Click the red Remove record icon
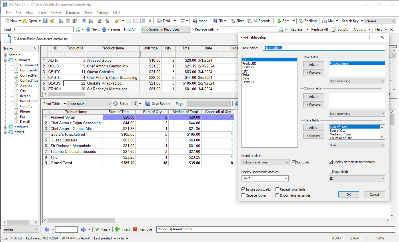This screenshot has height=242, width=399. click(135, 229)
